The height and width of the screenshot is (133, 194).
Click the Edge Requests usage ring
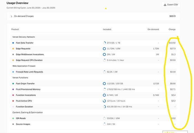pyautogui.click(x=104, y=49)
